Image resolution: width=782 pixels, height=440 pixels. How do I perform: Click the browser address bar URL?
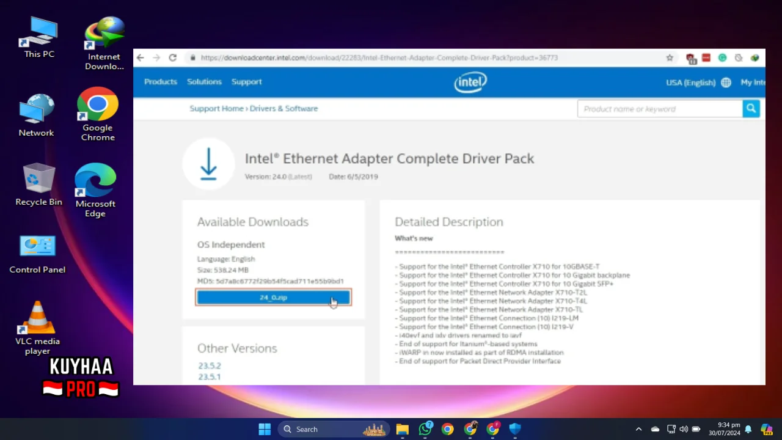[x=379, y=57]
